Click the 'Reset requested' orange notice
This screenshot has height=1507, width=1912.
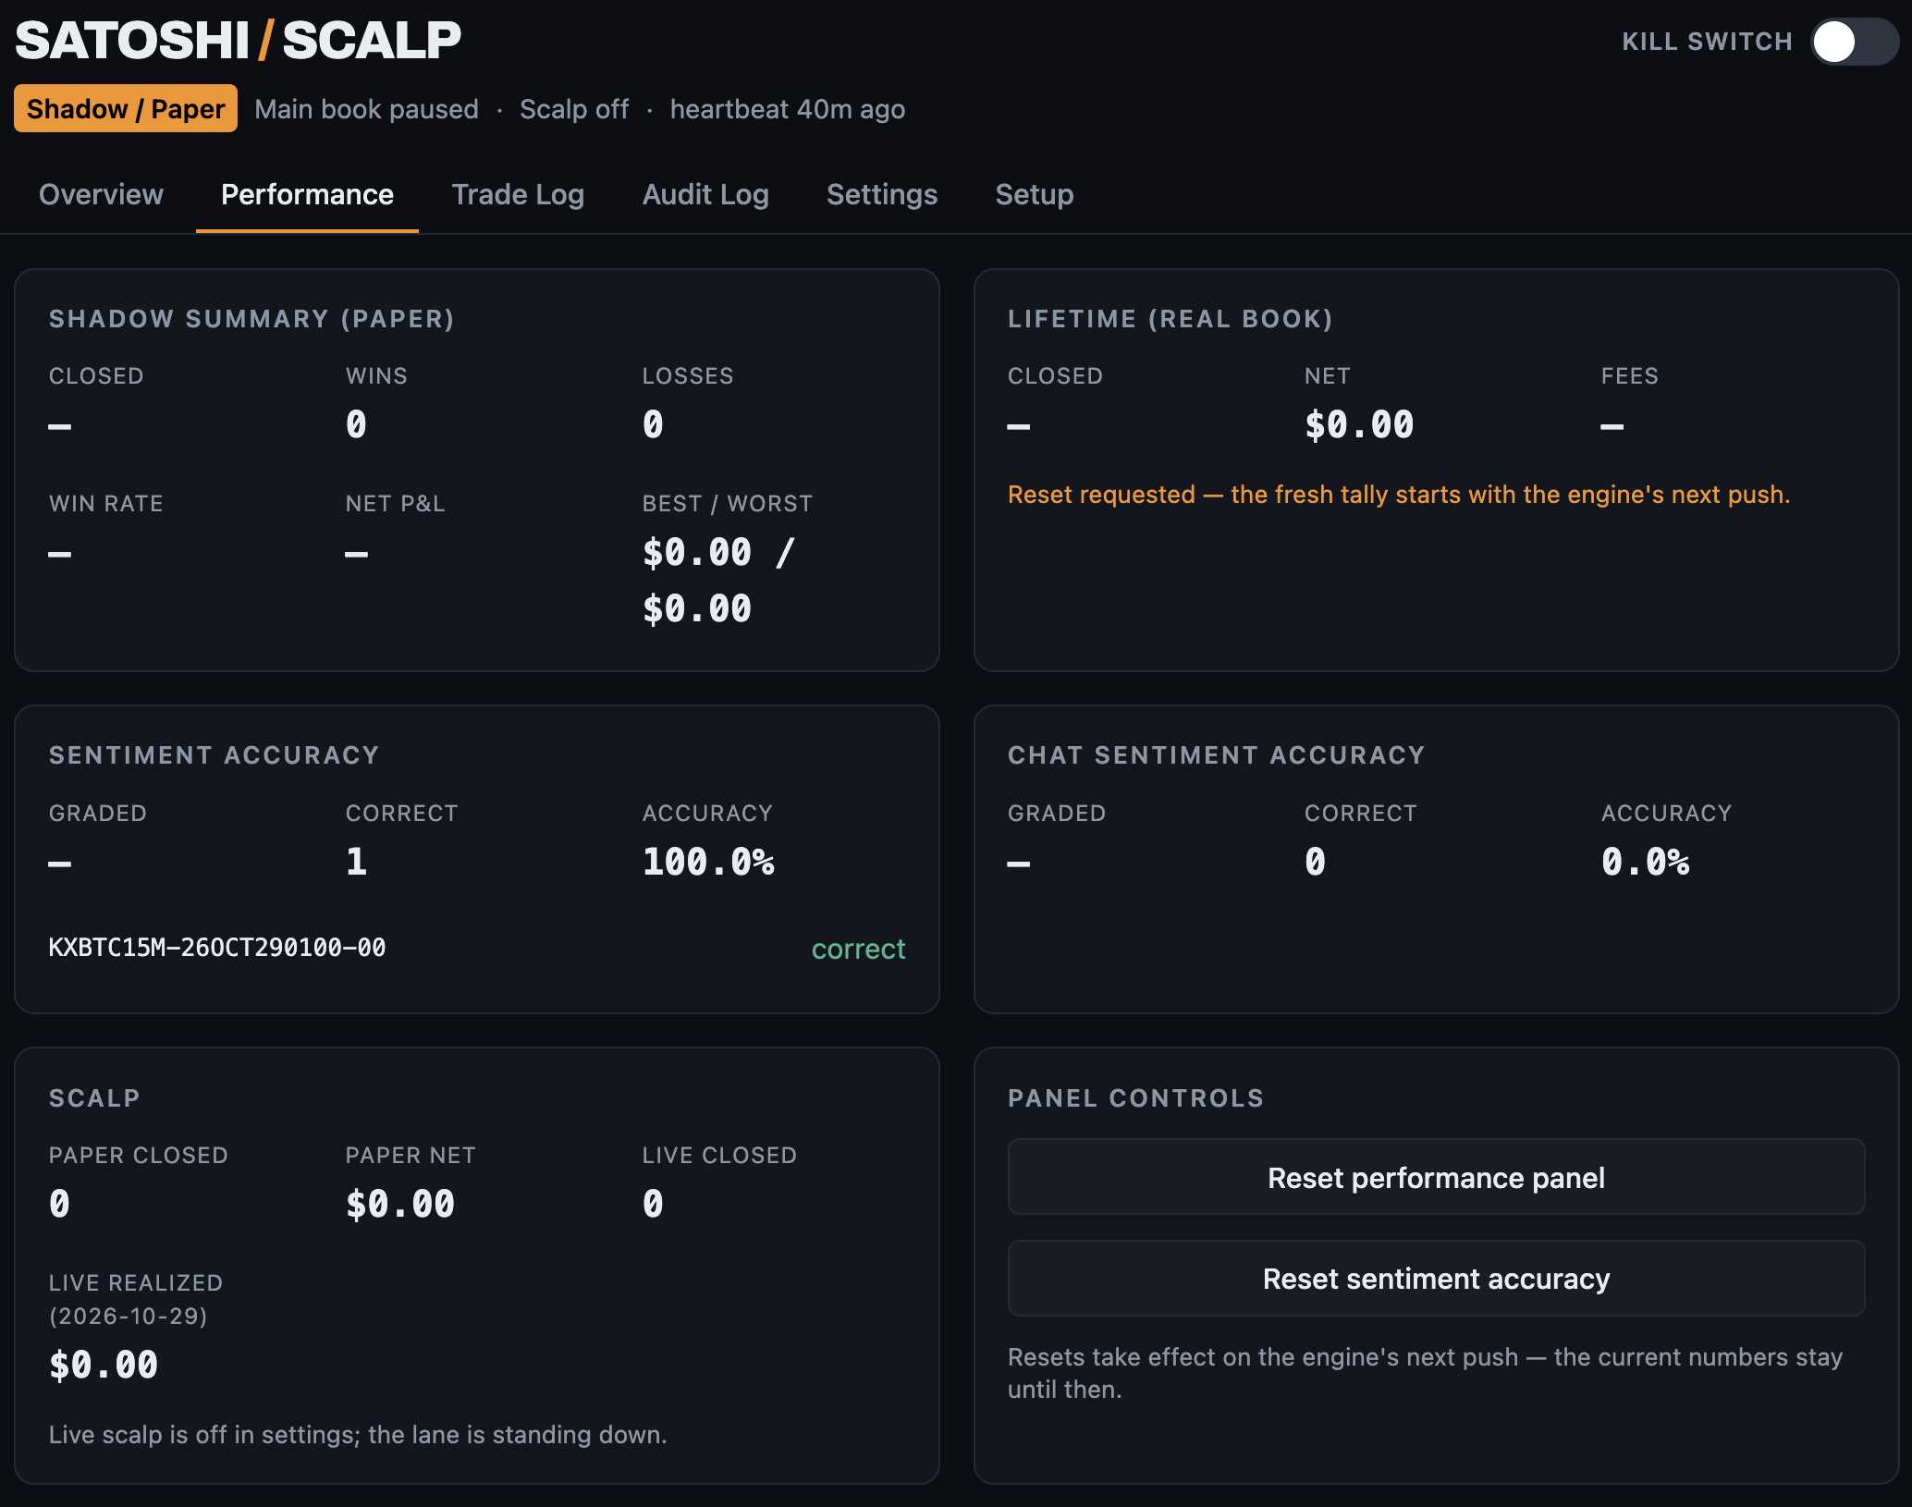pyautogui.click(x=1399, y=495)
